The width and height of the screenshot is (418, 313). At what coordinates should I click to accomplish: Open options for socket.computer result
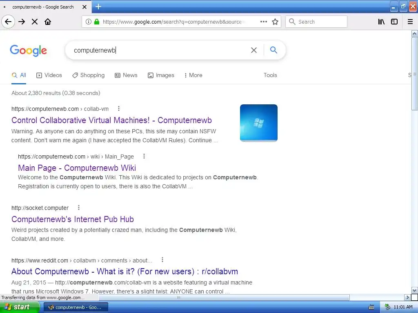79,207
